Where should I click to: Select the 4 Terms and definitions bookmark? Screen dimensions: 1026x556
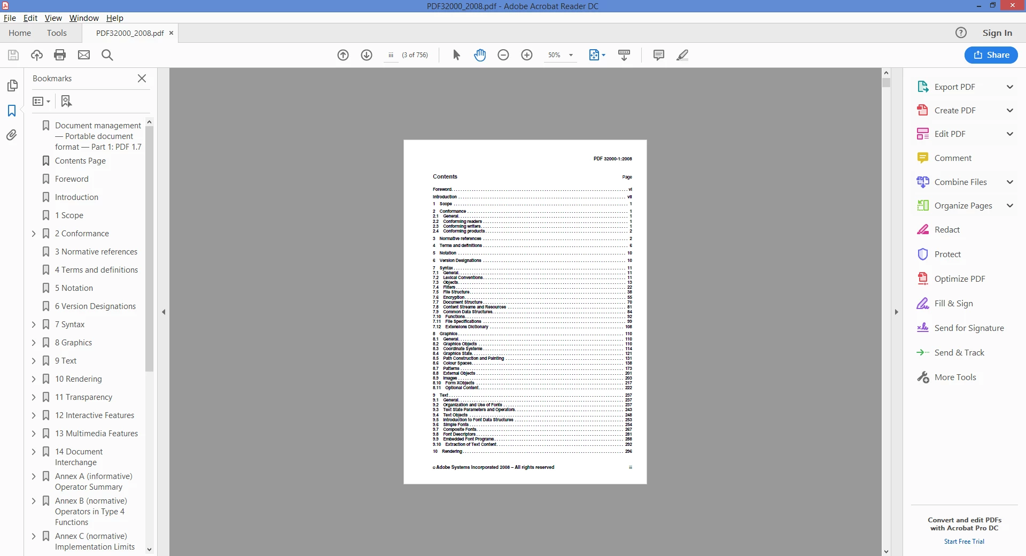(96, 270)
